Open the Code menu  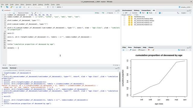pos(12,4)
